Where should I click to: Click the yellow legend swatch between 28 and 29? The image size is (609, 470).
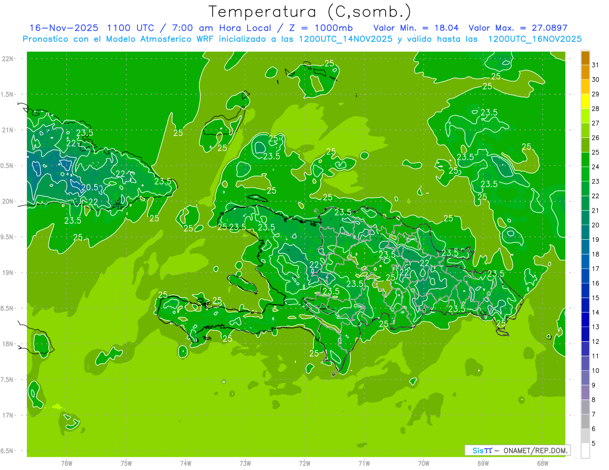[585, 101]
